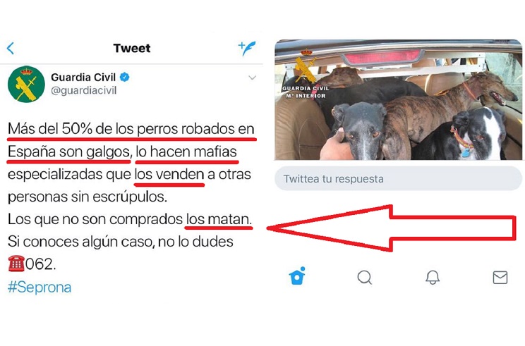Expand the tweet options chevron
Viewport: 525px width, 346px height.
pos(252,78)
